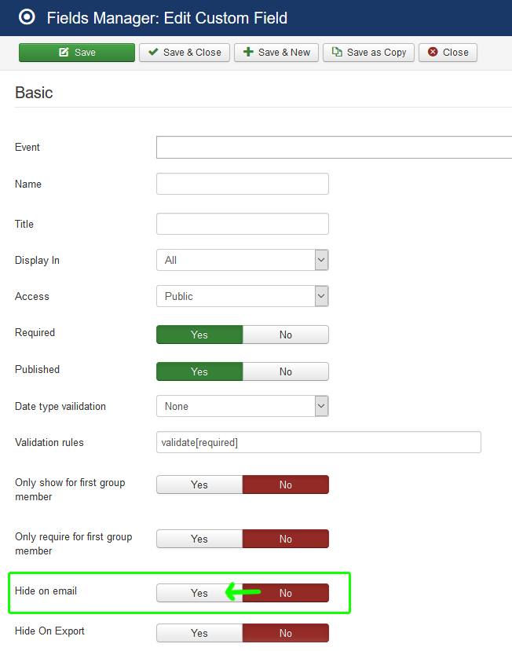
Task: Open the Event dropdown field
Action: (334, 148)
